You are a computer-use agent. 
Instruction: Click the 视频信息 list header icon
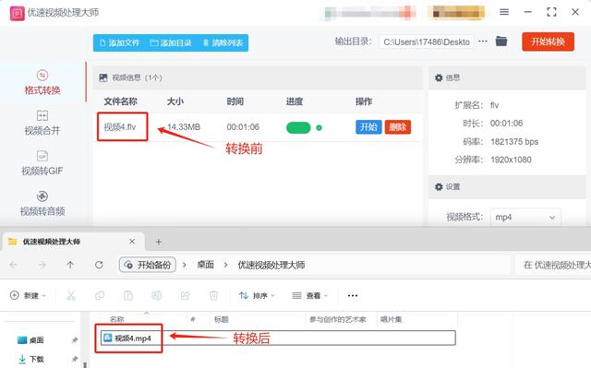(103, 77)
